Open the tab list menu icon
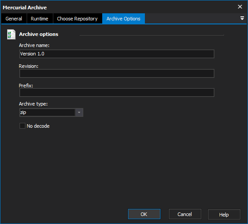 tap(242, 18)
